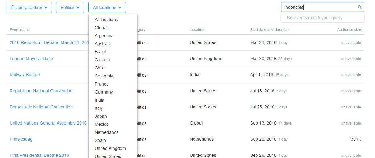Viewport: 375px width, 158px height.
Task: Sort by Audience size column header
Action: [349, 30]
